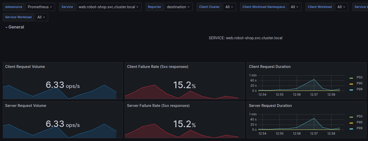This screenshot has height=141, width=368.
Task: Click the 1 min axis label in Client Request Duration
Action: 253,75
